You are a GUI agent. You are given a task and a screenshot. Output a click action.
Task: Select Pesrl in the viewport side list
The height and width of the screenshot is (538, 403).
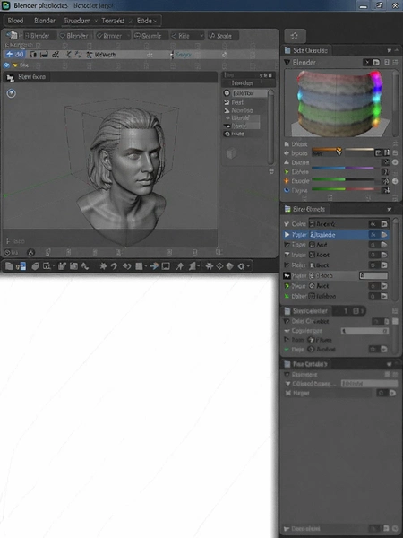tap(237, 102)
